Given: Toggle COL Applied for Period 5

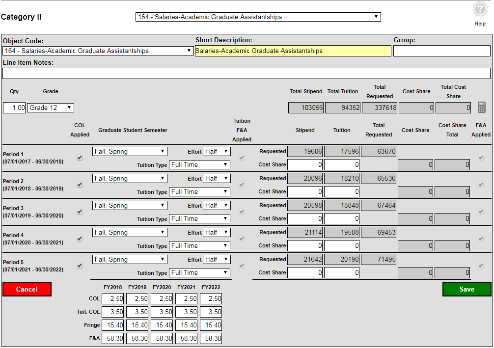Looking at the screenshot, I should [x=79, y=266].
